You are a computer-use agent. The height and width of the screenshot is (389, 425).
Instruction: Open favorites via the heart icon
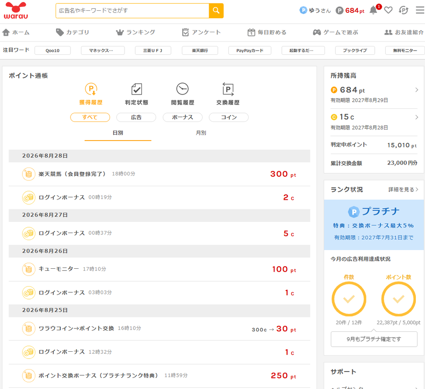click(388, 10)
